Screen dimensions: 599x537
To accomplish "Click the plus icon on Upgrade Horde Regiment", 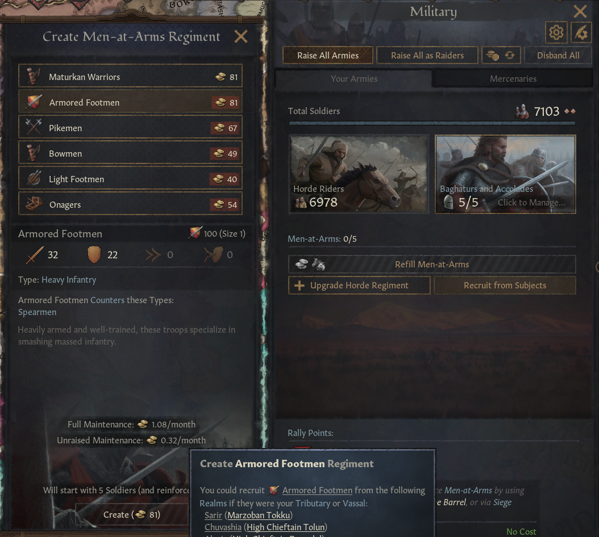I will pos(299,286).
